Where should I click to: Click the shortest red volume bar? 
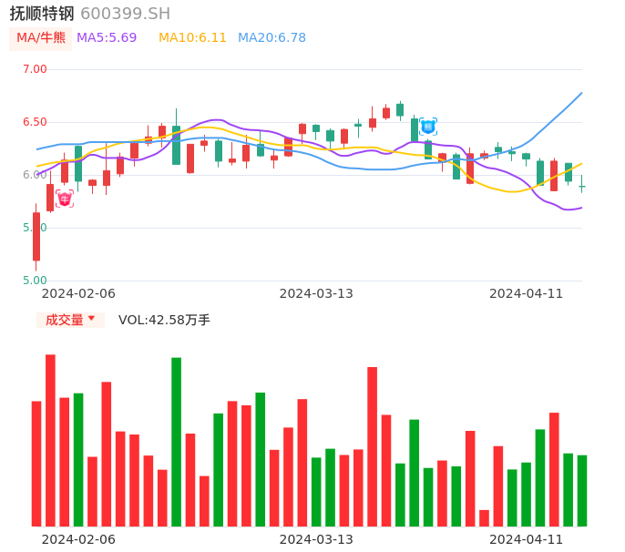[x=484, y=518]
